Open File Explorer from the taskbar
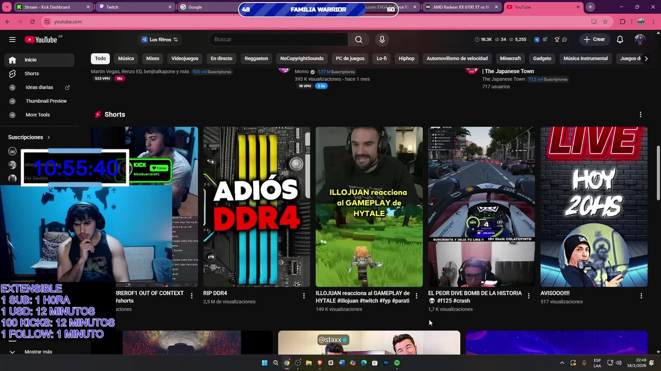Viewport: 661px width, 371px height. coord(309,363)
